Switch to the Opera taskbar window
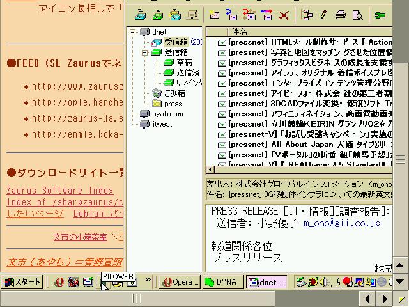Screen dimensions: 409x307 point(180,282)
